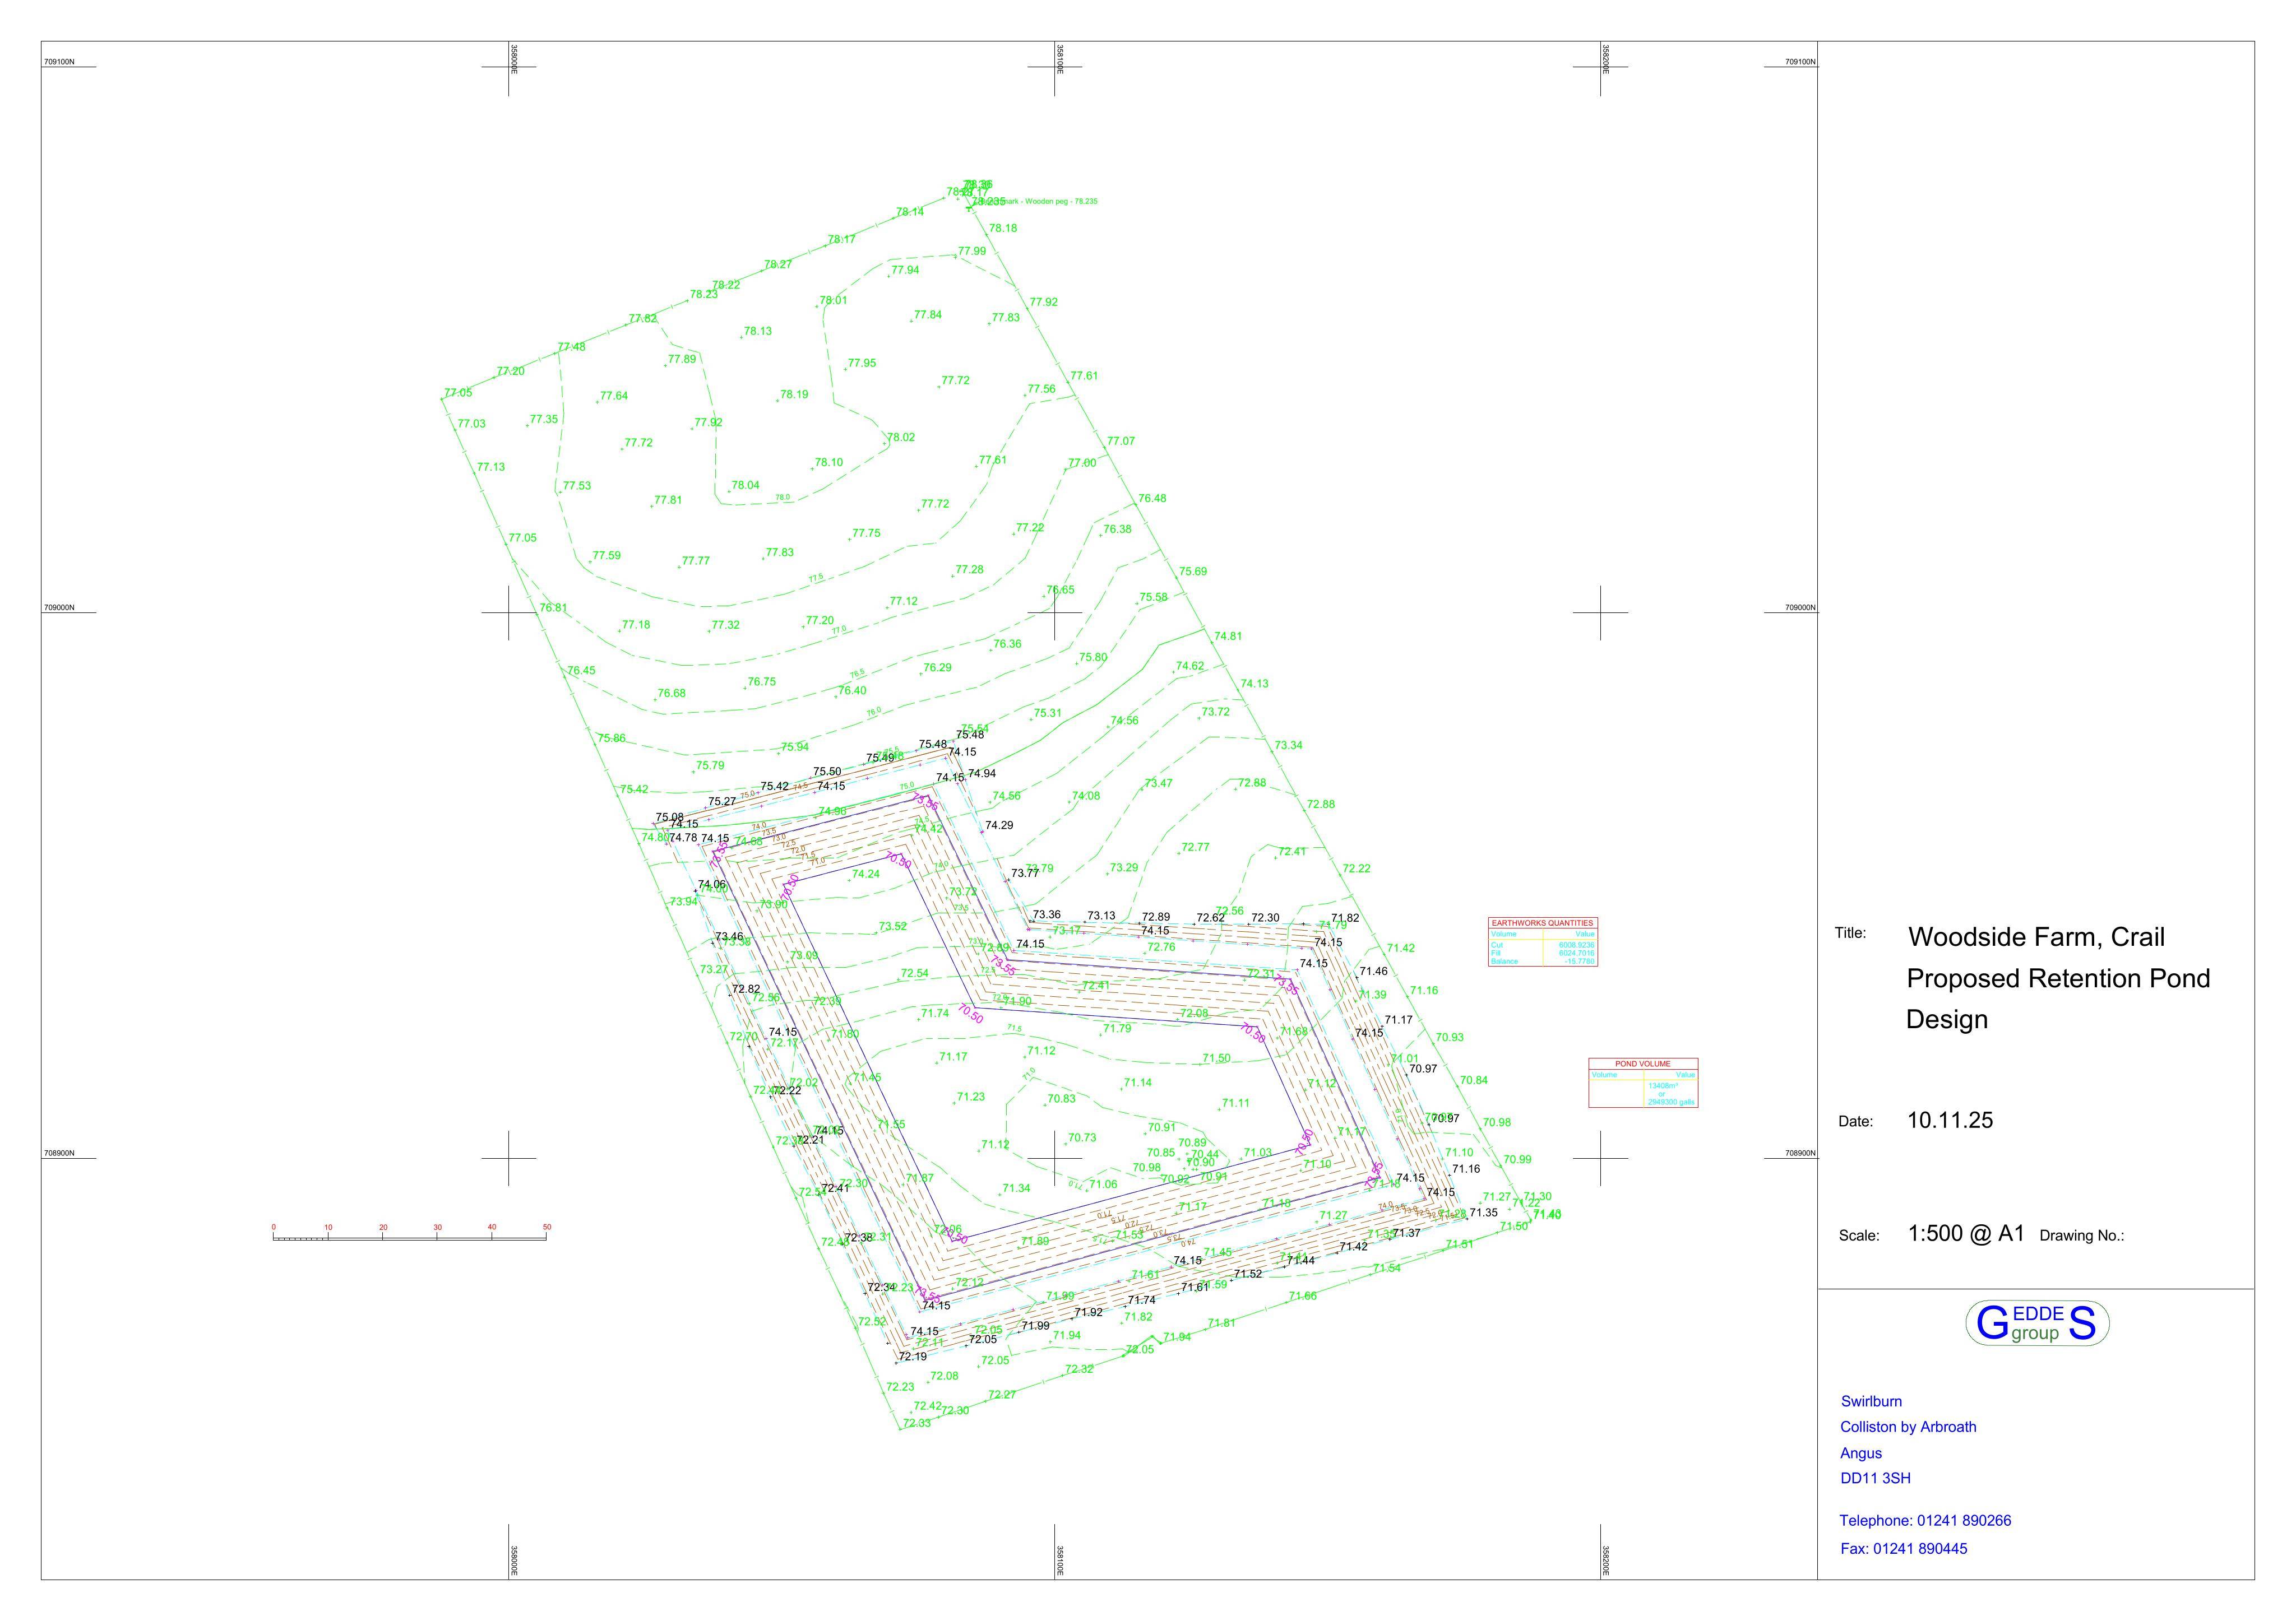This screenshot has height=1621, width=2296.
Task: Click the pond spot height '73.52'
Action: pos(893,926)
